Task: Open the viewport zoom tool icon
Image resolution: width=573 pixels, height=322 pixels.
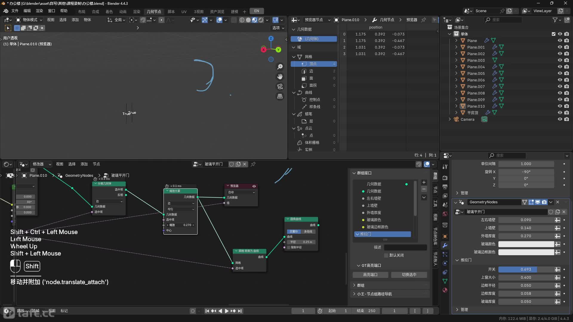Action: tap(280, 67)
